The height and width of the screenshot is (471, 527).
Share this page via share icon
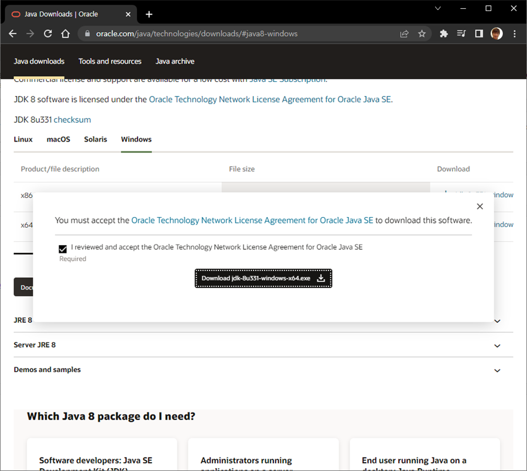pos(404,33)
